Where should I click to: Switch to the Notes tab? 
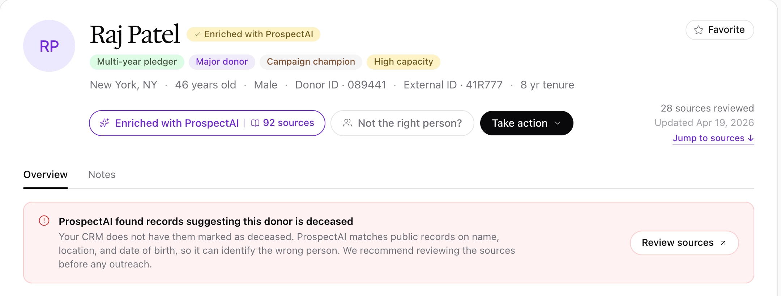point(102,175)
